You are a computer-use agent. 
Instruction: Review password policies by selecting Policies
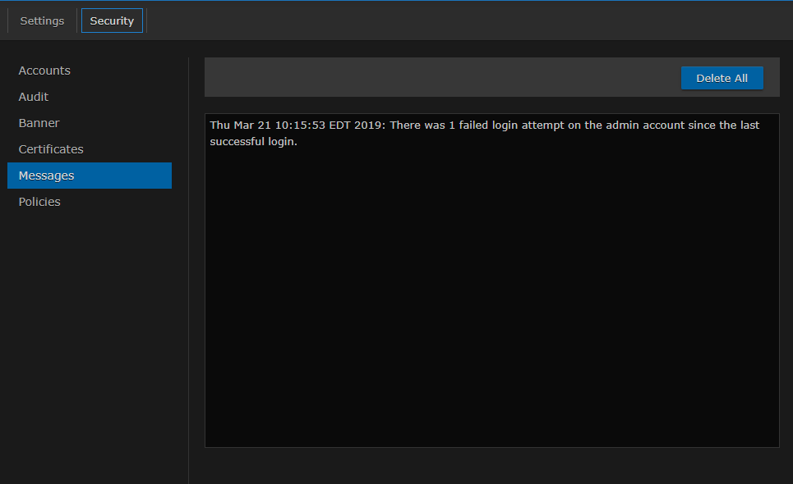[39, 202]
